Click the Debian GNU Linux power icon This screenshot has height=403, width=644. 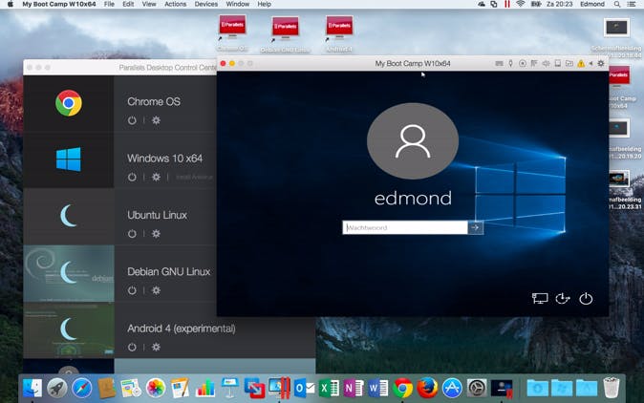click(x=132, y=290)
